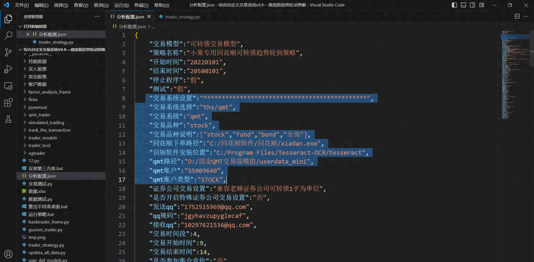Open Remote Explorer in activity bar
The width and height of the screenshot is (534, 262).
[8, 86]
